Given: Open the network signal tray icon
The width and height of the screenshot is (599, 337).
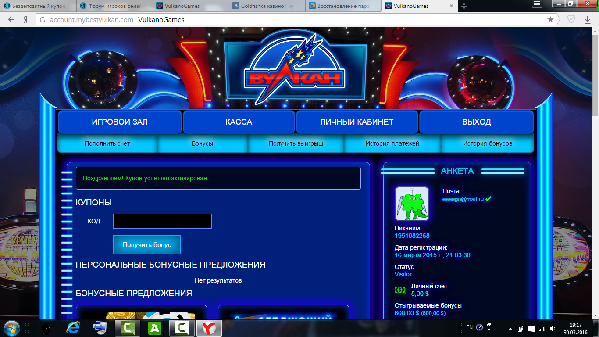Looking at the screenshot, I should [541, 328].
